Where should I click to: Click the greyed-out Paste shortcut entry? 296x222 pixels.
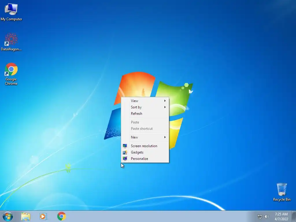click(x=145, y=129)
